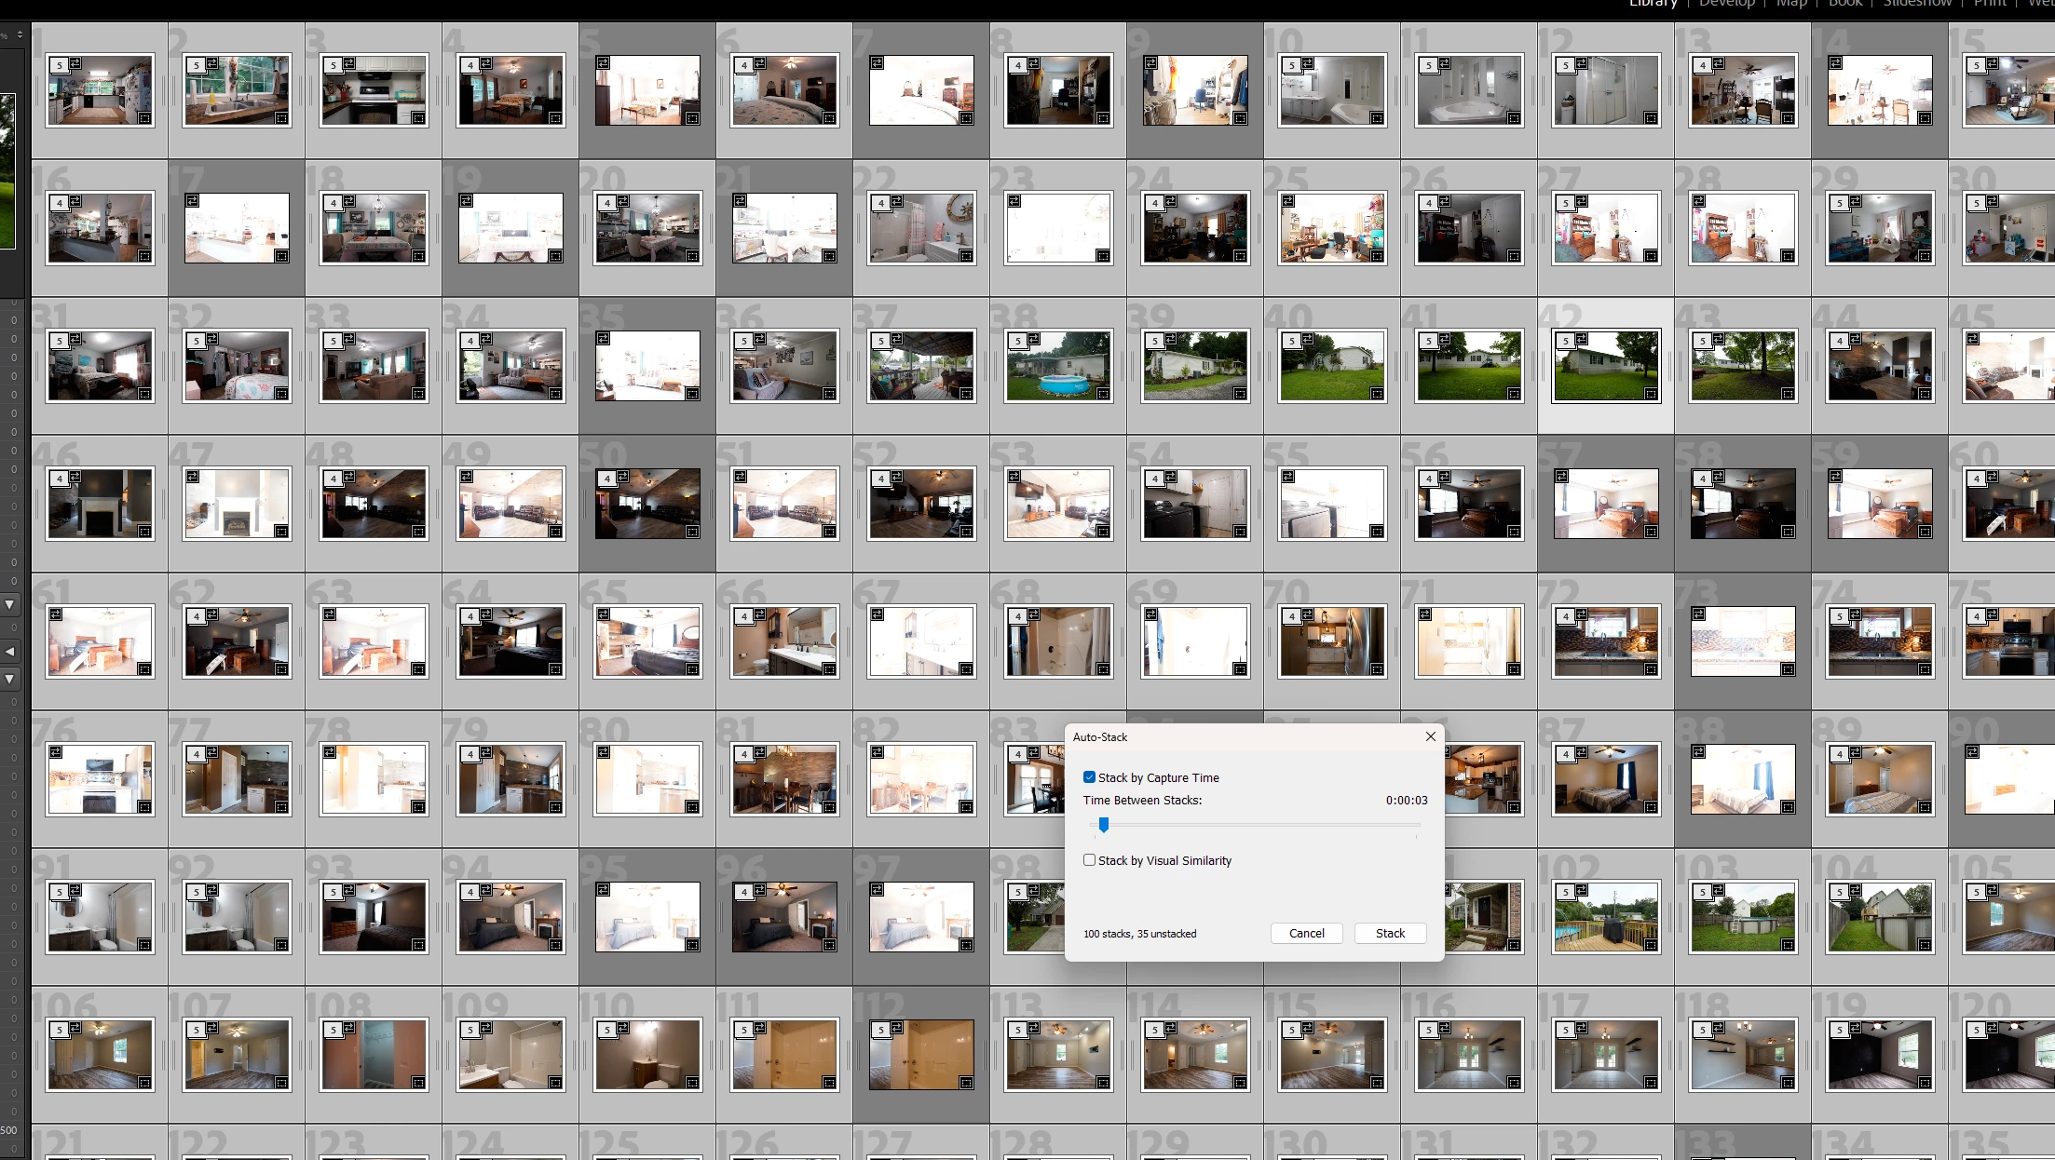Open the Map module

[x=1791, y=4]
